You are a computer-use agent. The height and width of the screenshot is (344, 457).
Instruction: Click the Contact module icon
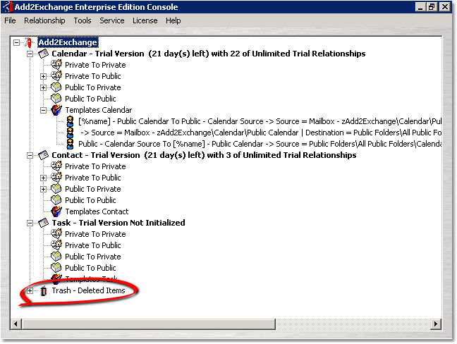pos(44,155)
